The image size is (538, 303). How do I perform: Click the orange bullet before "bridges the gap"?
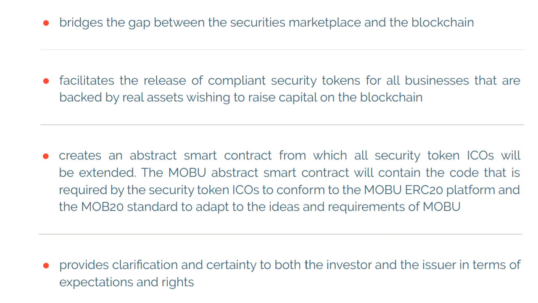pos(46,23)
